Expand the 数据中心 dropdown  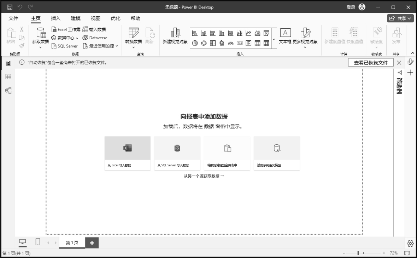77,38
